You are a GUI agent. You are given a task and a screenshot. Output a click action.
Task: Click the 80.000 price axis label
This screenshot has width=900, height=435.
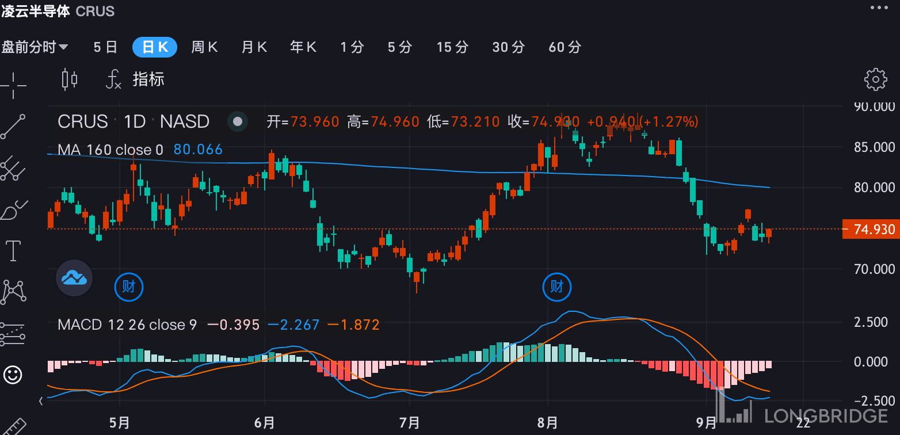[x=875, y=188]
